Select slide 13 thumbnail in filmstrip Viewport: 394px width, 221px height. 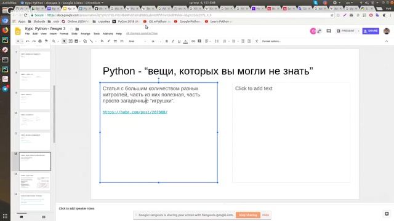click(x=35, y=182)
